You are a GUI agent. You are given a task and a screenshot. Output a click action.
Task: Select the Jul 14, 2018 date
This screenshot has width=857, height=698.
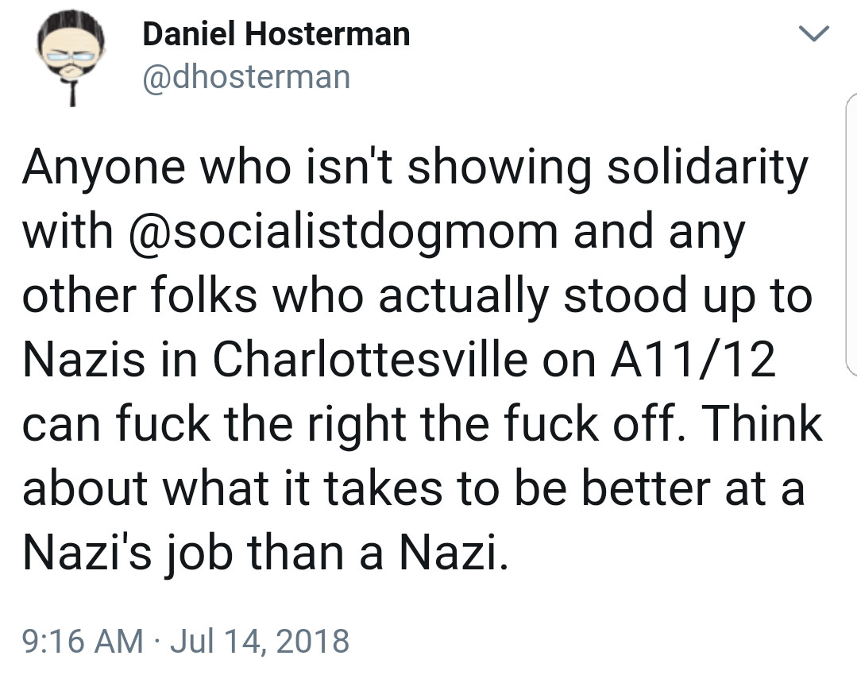click(x=260, y=641)
